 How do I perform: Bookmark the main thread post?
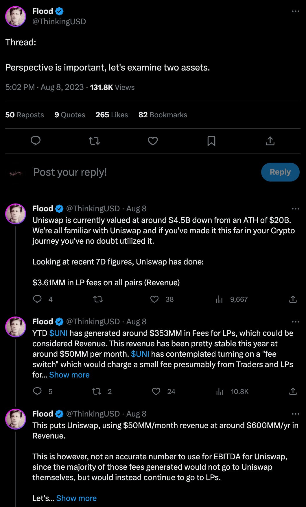pyautogui.click(x=211, y=141)
